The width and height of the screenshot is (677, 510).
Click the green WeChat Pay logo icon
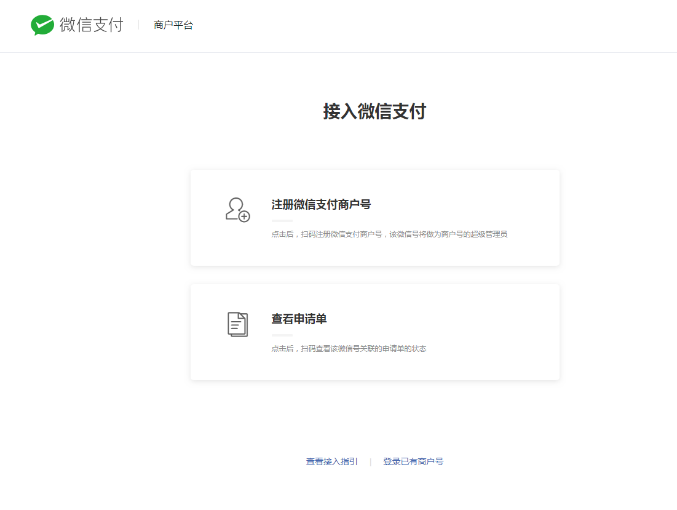[x=42, y=25]
